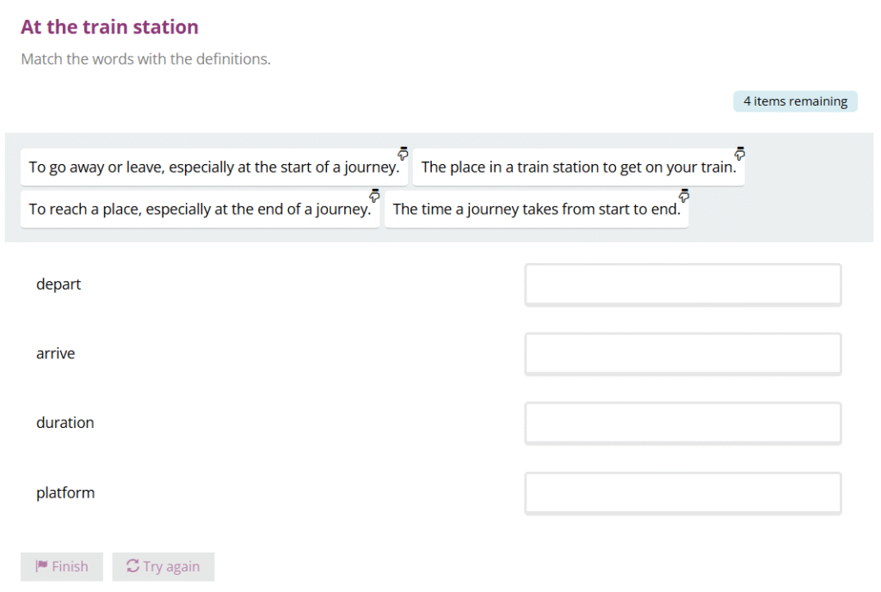Click the pin icon on the "place in a train station" card
The image size is (881, 592).
click(740, 153)
